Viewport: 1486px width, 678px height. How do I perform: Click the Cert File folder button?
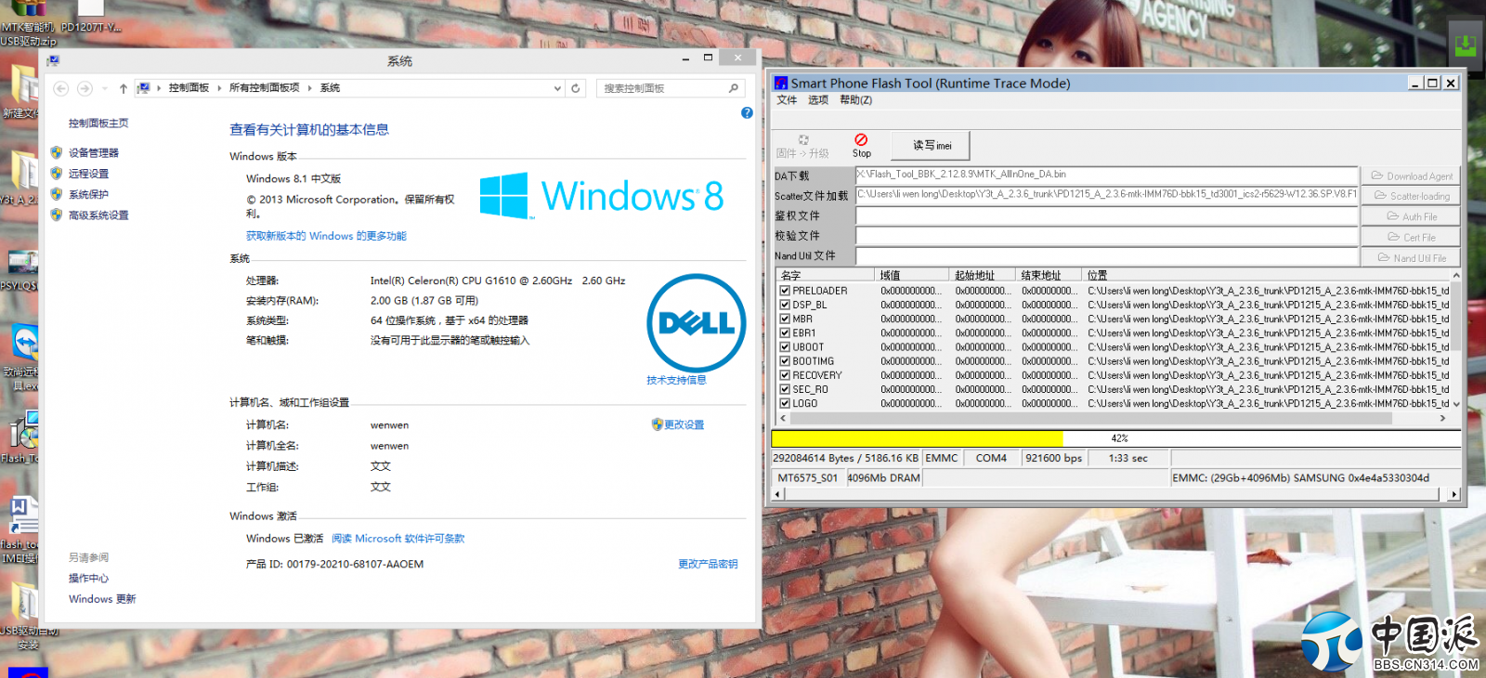click(x=1410, y=237)
